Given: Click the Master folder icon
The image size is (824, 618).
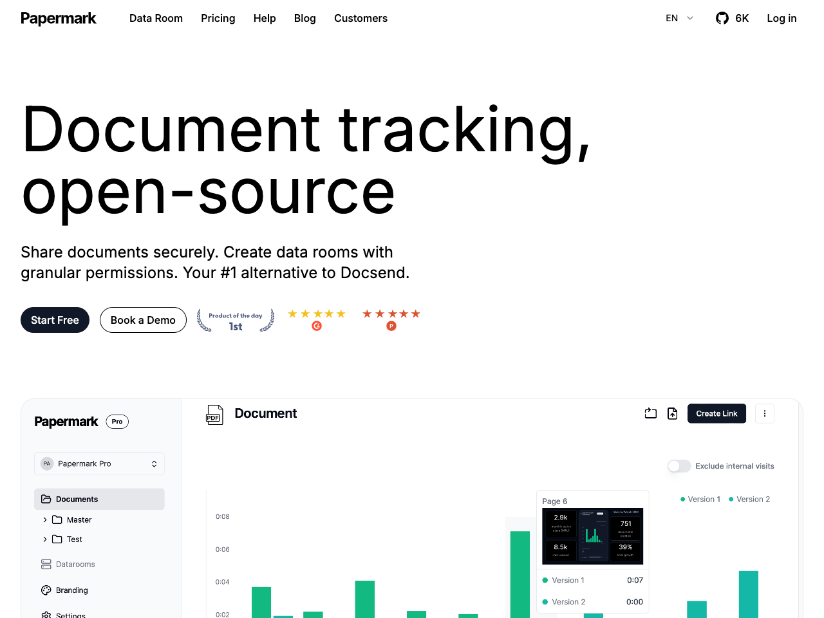Looking at the screenshot, I should coord(57,520).
